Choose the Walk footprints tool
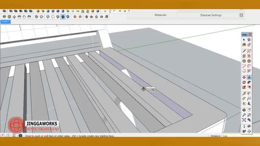 (x=244, y=131)
